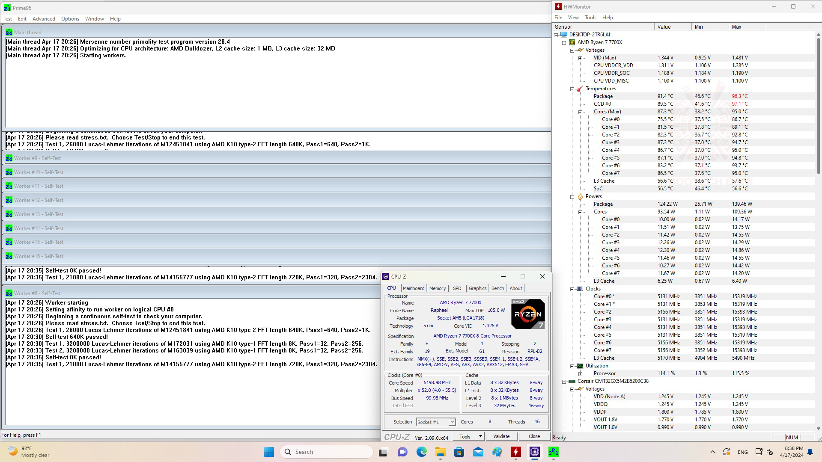Click the Main thread window icon

[x=9, y=32]
